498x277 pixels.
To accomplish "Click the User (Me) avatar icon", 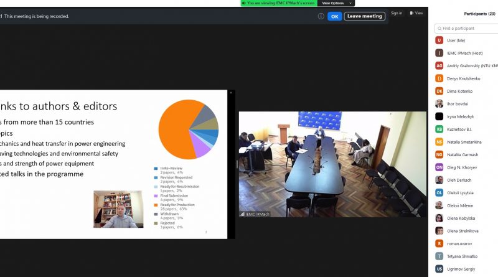I will [439, 40].
